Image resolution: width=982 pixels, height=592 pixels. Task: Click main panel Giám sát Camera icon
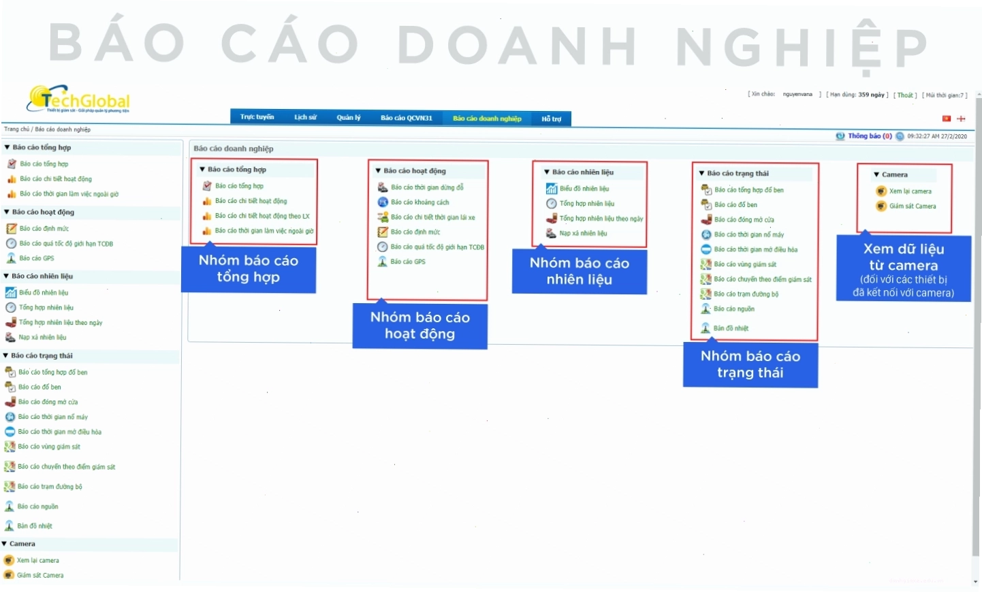[x=881, y=206]
